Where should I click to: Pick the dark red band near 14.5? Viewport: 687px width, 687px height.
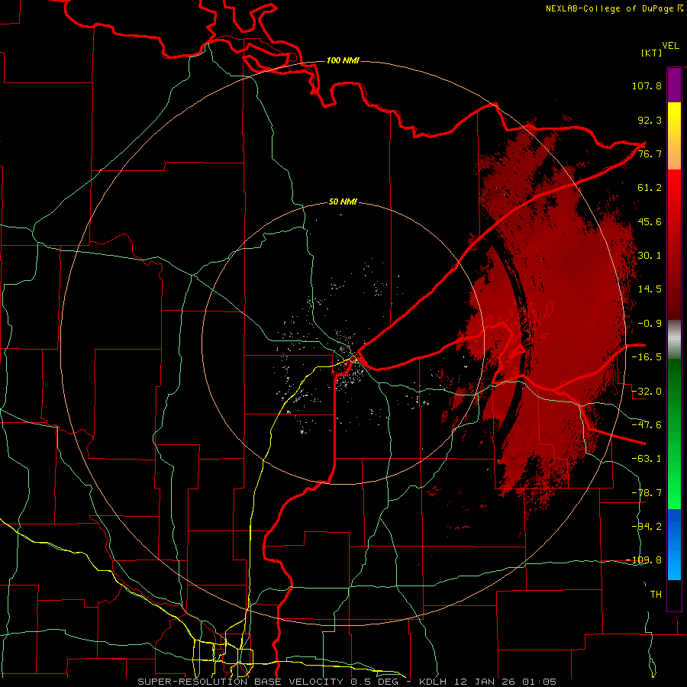pyautogui.click(x=674, y=289)
